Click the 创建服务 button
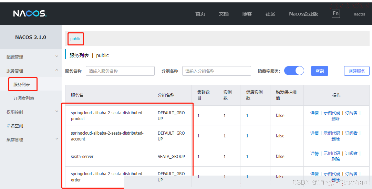The width and height of the screenshot is (372, 189). (x=357, y=71)
